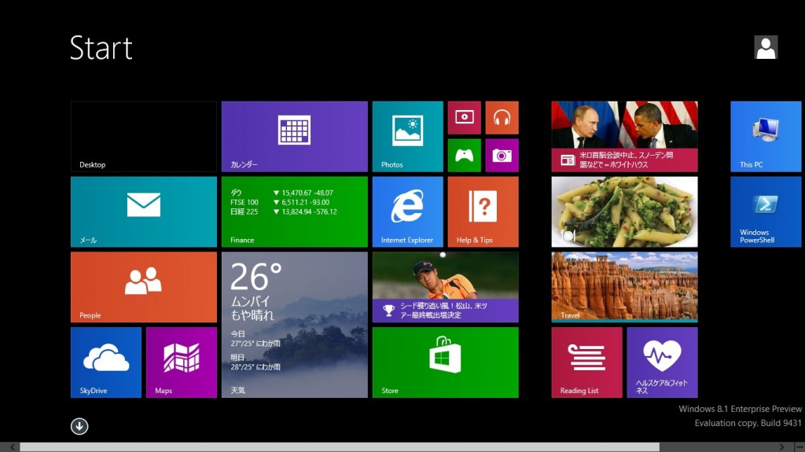This screenshot has height=452, width=805.
Task: Click the right arrow of horizontal scrollbar
Action: pyautogui.click(x=782, y=447)
